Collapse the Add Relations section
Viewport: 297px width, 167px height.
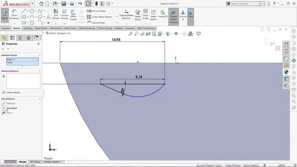tap(39, 99)
